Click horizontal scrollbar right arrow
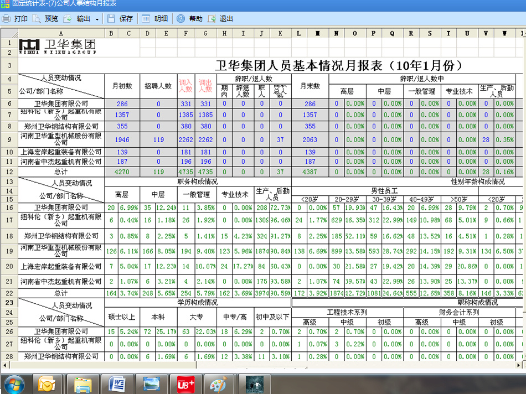 click(x=519, y=365)
